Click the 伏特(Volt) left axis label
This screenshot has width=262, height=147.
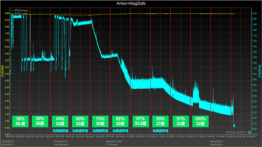pos(3,71)
